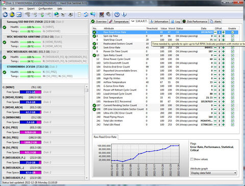Toggle Enable checkbox for Total LBA Read
The height and width of the screenshot is (186, 245).
[x=233, y=125]
